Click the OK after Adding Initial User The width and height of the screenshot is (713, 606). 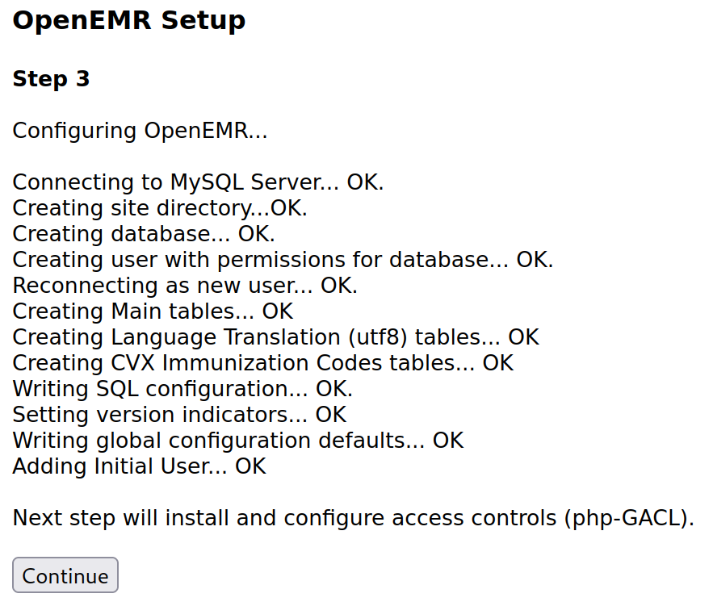point(250,466)
